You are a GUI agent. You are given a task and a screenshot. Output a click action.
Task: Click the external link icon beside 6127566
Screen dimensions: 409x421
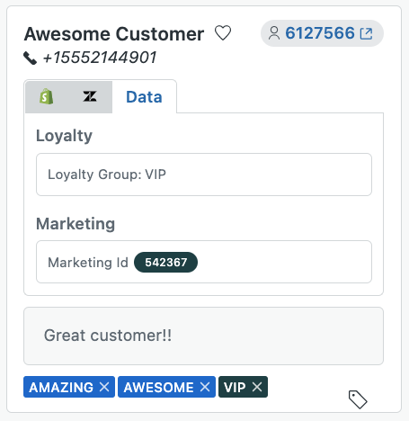tap(366, 33)
